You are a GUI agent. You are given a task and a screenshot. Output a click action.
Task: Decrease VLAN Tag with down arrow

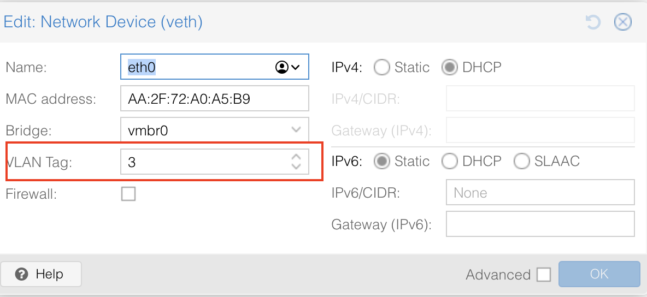point(296,166)
